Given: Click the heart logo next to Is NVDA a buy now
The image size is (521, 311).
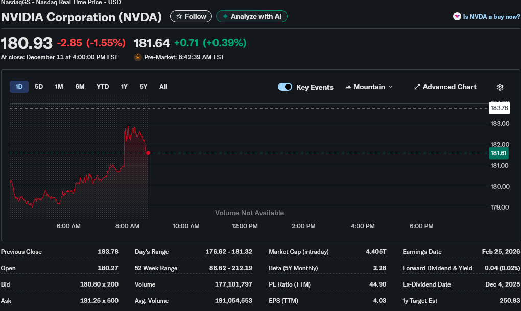Looking at the screenshot, I should 457,16.
